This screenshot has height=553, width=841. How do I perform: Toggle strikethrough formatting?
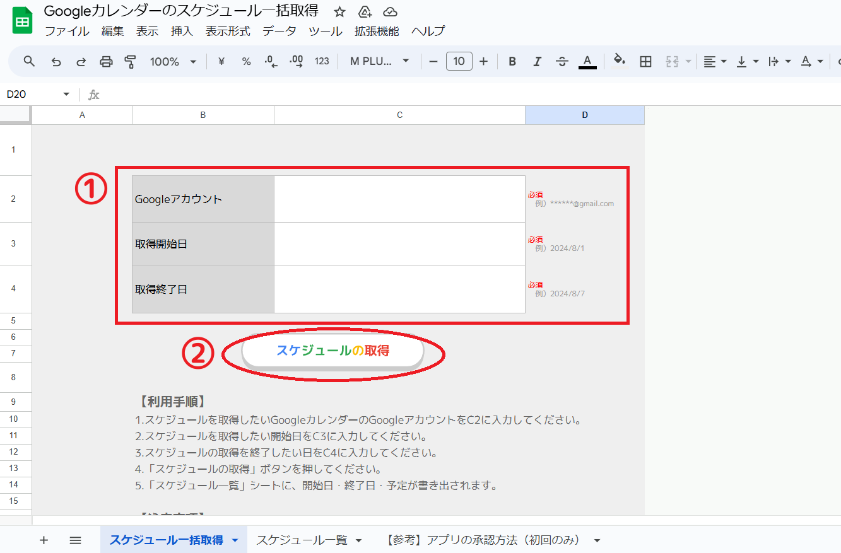coord(562,61)
